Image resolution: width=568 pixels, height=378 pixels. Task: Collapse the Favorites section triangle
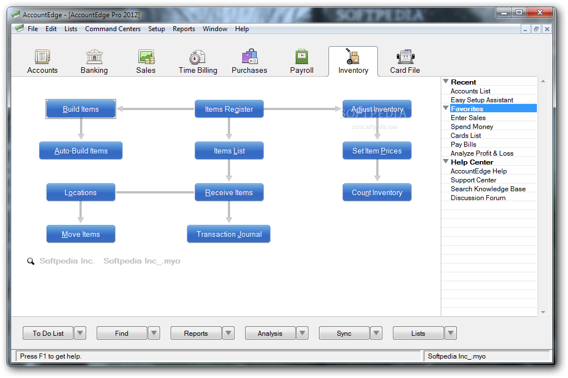point(446,108)
